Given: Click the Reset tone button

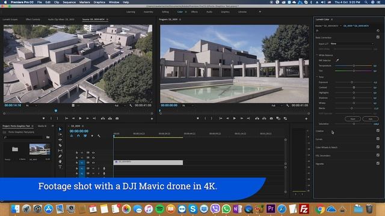Looking at the screenshot, I should click(353, 119).
